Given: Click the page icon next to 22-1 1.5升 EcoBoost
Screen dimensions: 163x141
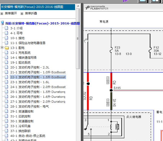Looking at the screenshot, I should click(x=7, y=77).
